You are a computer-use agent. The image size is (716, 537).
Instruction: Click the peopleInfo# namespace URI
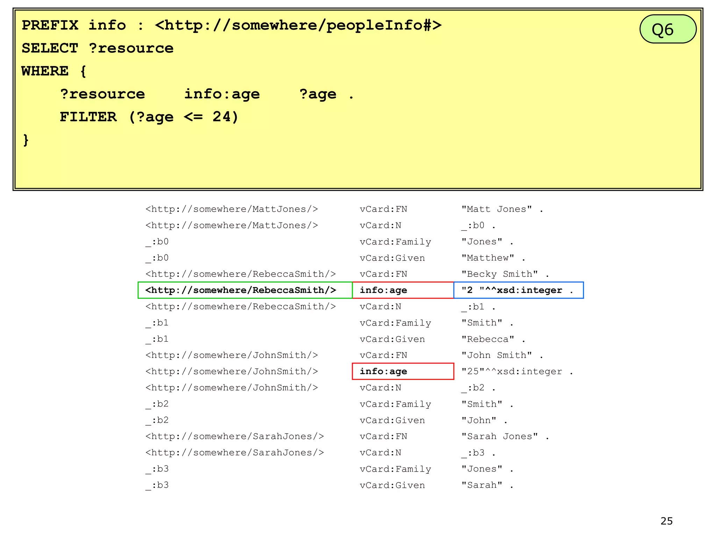(298, 25)
